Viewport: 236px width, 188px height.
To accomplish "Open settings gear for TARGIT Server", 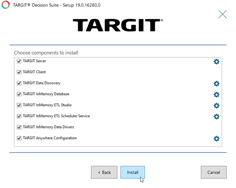I will coord(216,61).
